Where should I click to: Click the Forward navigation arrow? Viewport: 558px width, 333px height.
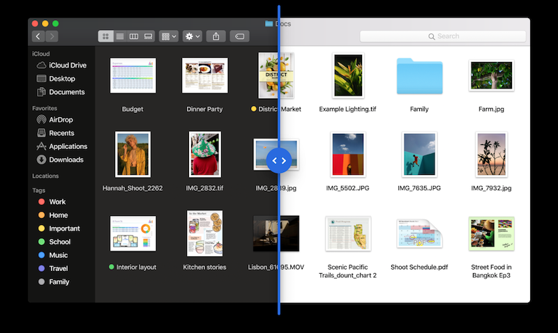52,36
